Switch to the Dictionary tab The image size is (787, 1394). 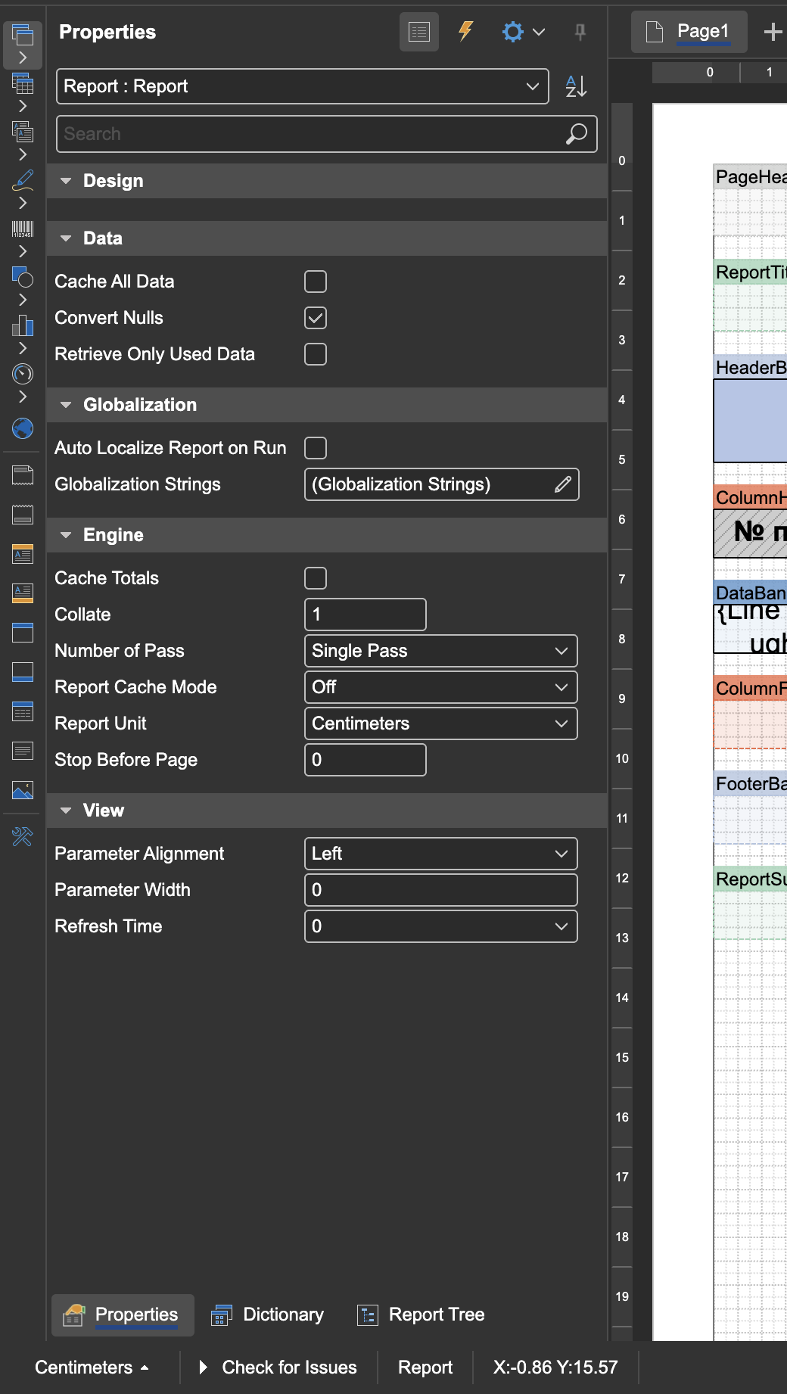click(x=268, y=1315)
